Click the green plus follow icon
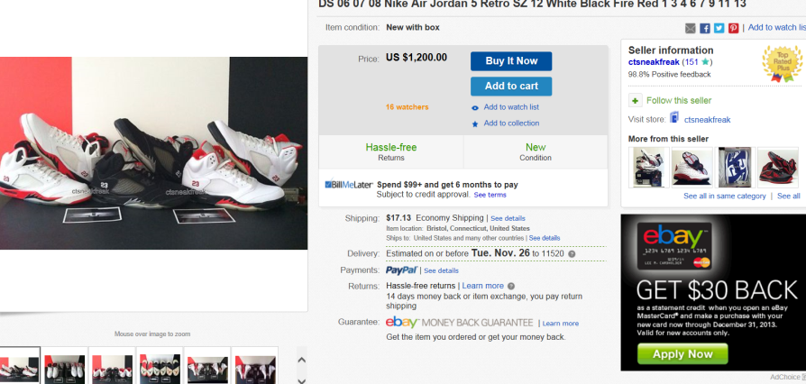Image resolution: width=806 pixels, height=384 pixels. tap(636, 100)
